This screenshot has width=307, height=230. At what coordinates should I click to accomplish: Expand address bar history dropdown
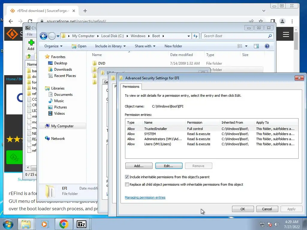pos(189,36)
